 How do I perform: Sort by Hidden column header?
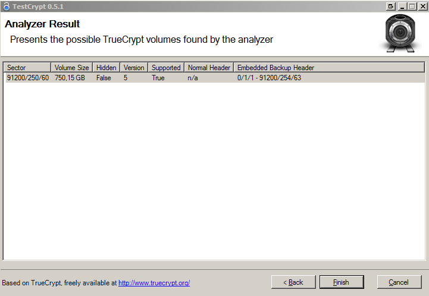tap(106, 68)
